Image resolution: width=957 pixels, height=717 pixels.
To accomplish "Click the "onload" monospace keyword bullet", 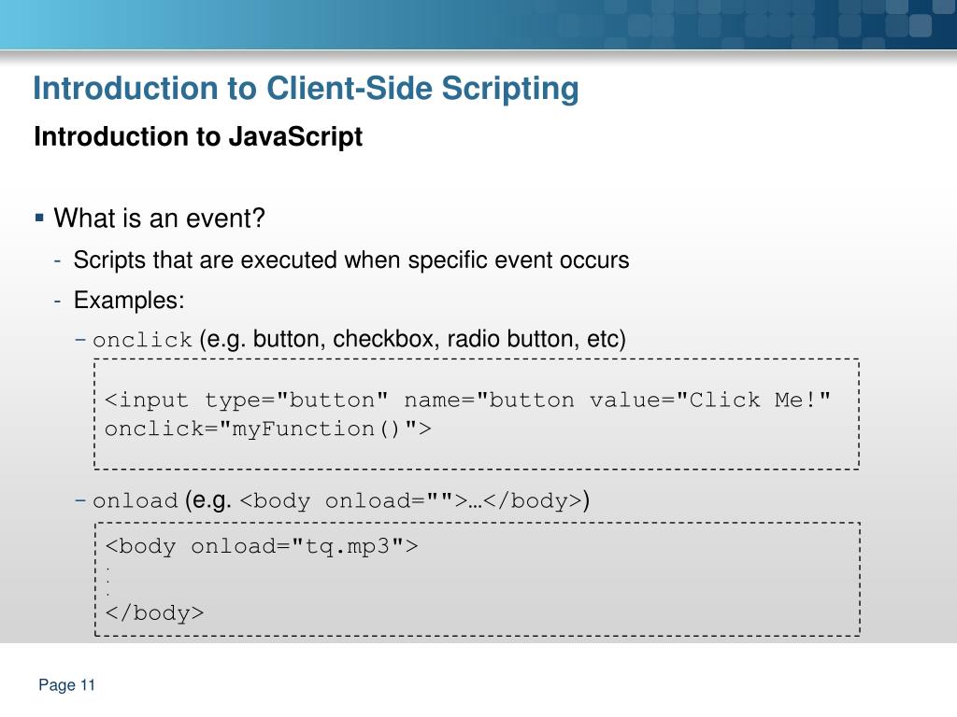I will 135,501.
